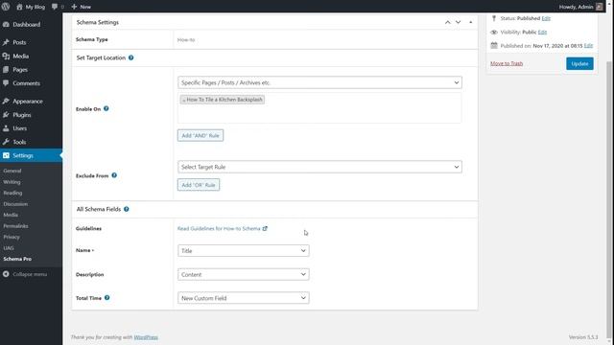Click the Plugins plug icon
614x345 pixels.
click(6, 115)
